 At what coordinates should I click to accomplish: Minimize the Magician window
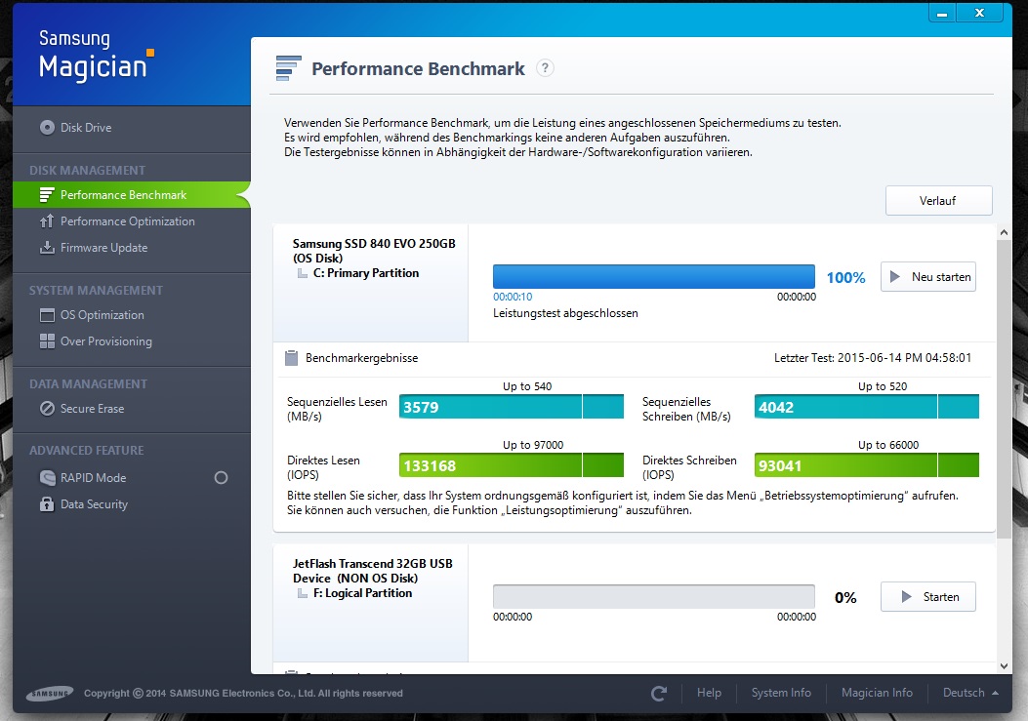coord(942,13)
